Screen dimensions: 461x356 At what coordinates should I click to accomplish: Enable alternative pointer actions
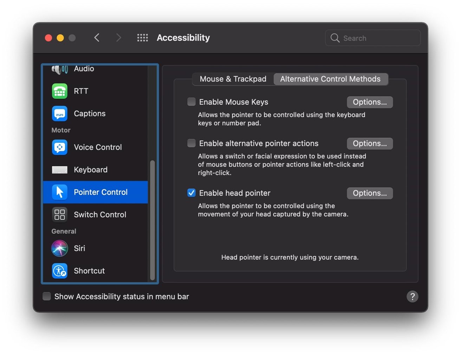pyautogui.click(x=191, y=143)
